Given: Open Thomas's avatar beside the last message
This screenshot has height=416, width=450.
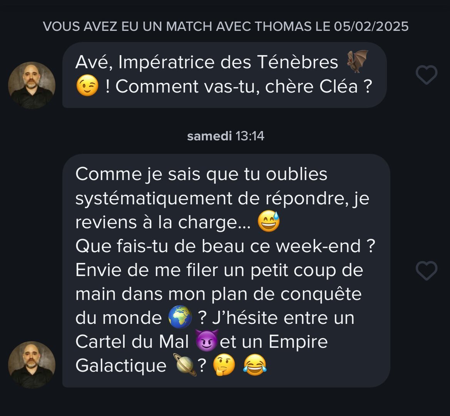Looking at the screenshot, I should click(x=32, y=365).
